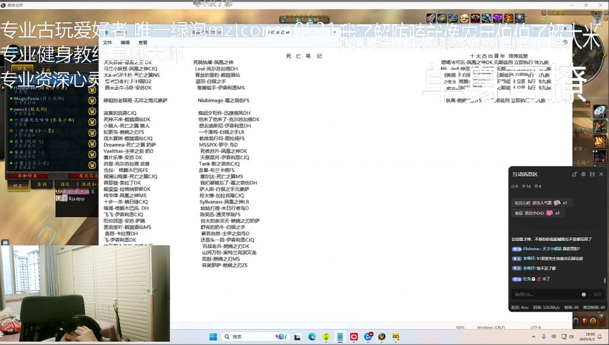Open the red app icon on taskbar
This screenshot has width=609, height=345.
coord(354,337)
